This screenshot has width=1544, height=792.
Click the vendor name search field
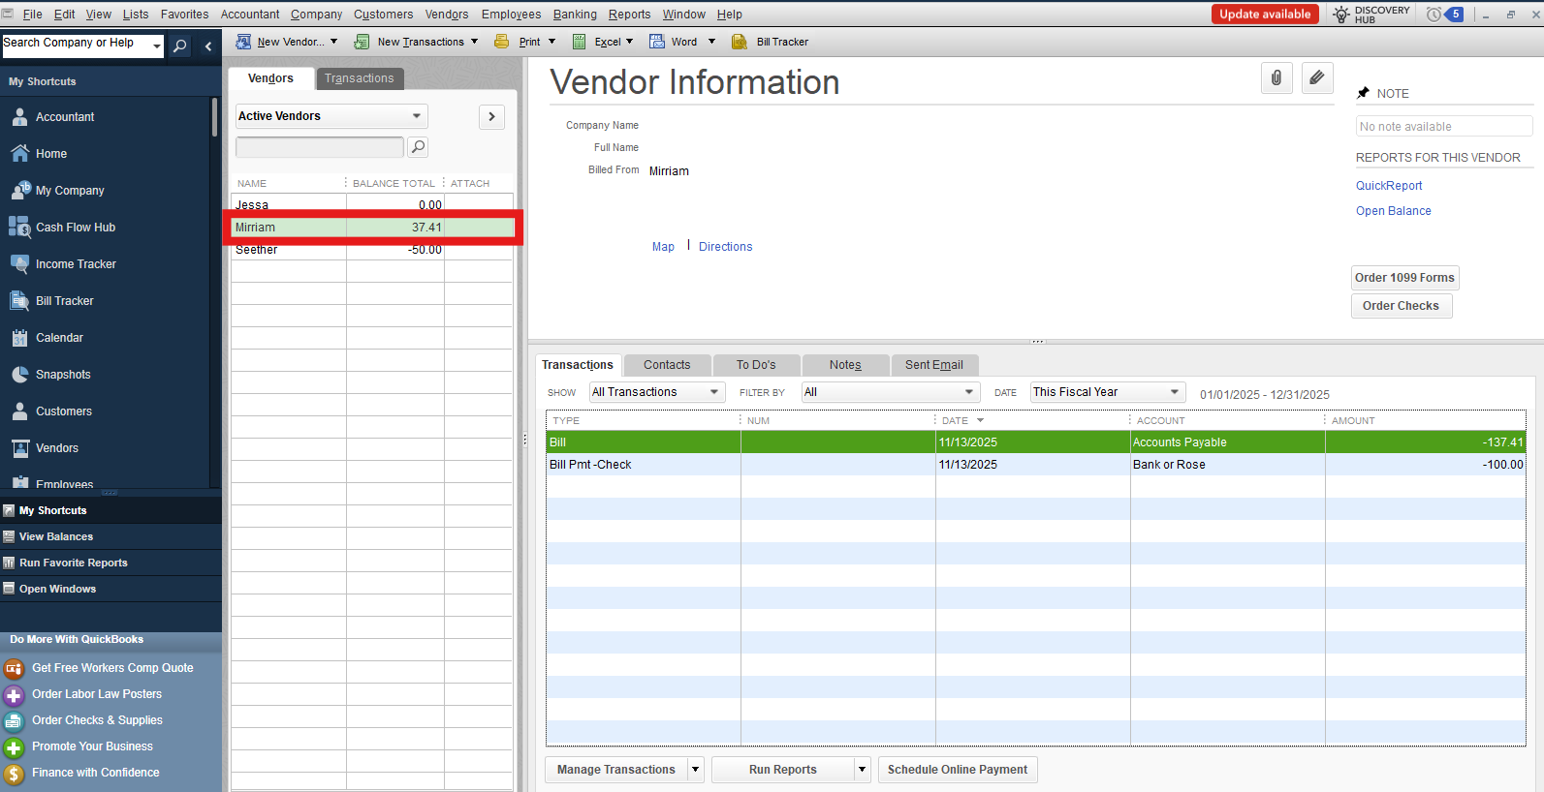[x=319, y=147]
